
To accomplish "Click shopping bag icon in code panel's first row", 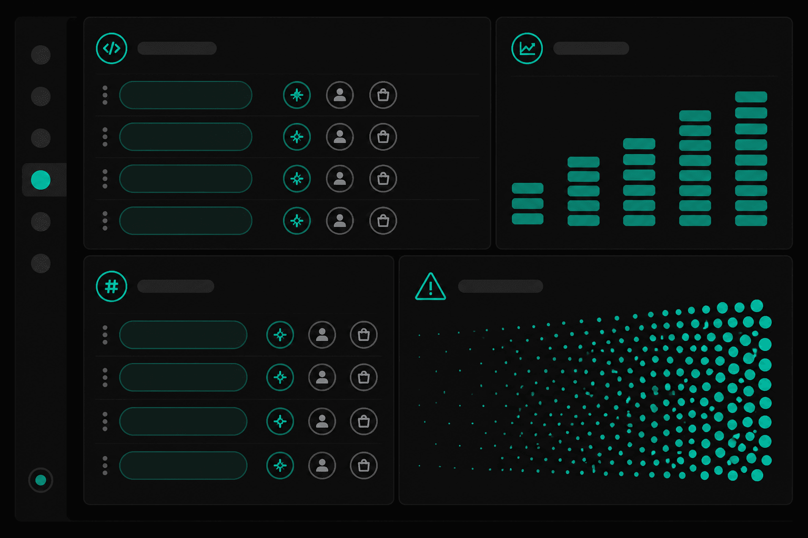I will pyautogui.click(x=383, y=95).
